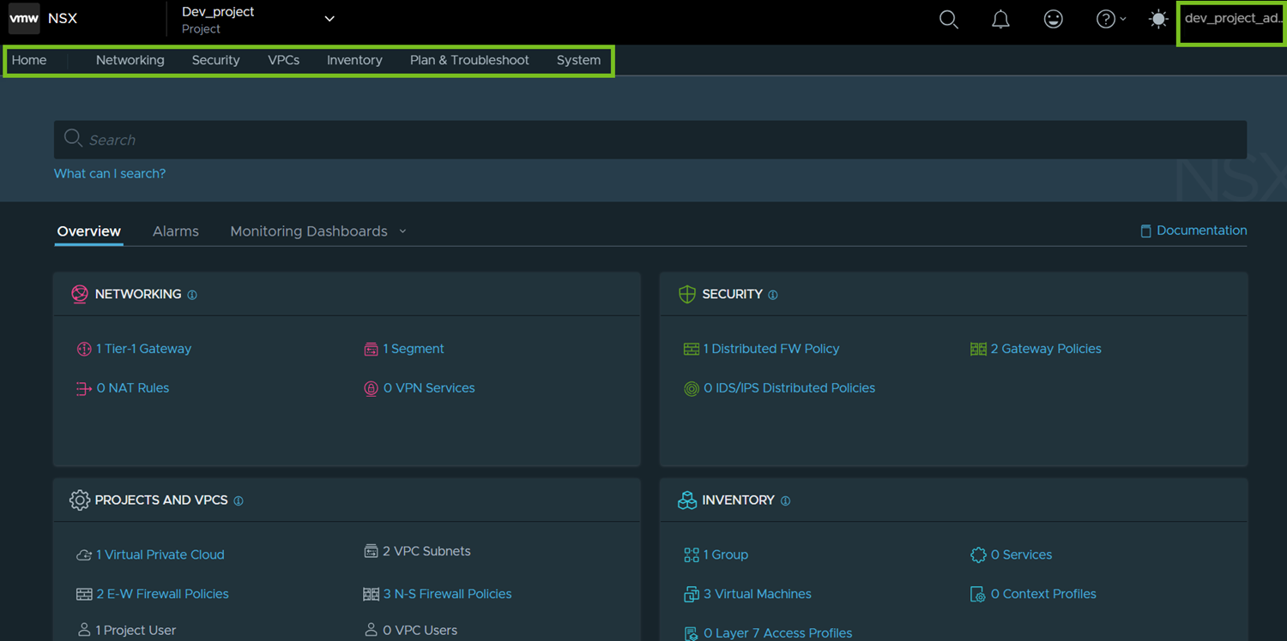The image size is (1287, 641).
Task: Open the Inventory menu
Action: click(354, 60)
